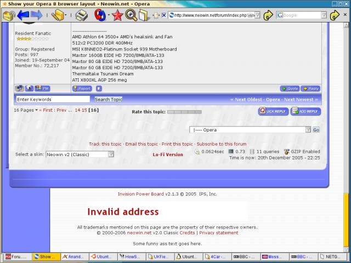This screenshot has width=351, height=263.
Task: Click the X at toolbar's right end
Action: click(346, 15)
